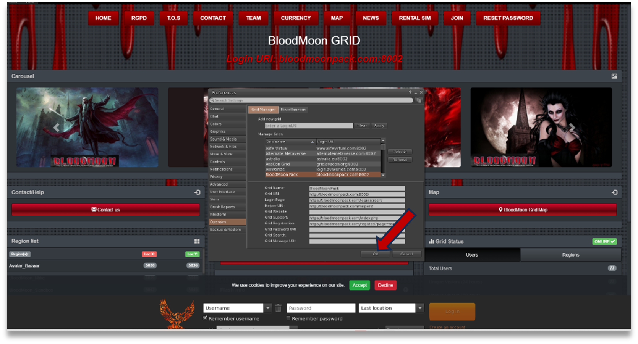This screenshot has height=344, width=638.
Task: Go to previous carousel slide arrow
Action: [57, 128]
